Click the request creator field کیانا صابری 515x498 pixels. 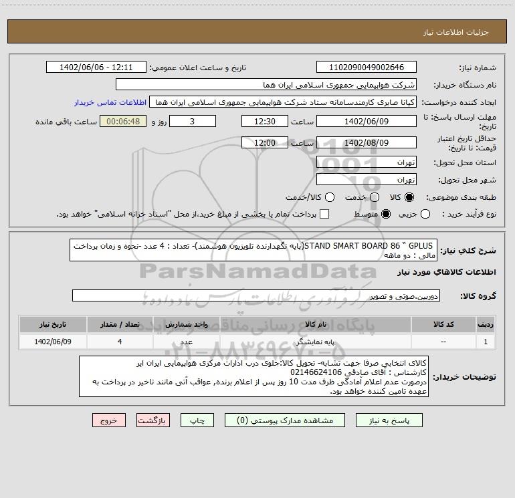point(283,102)
